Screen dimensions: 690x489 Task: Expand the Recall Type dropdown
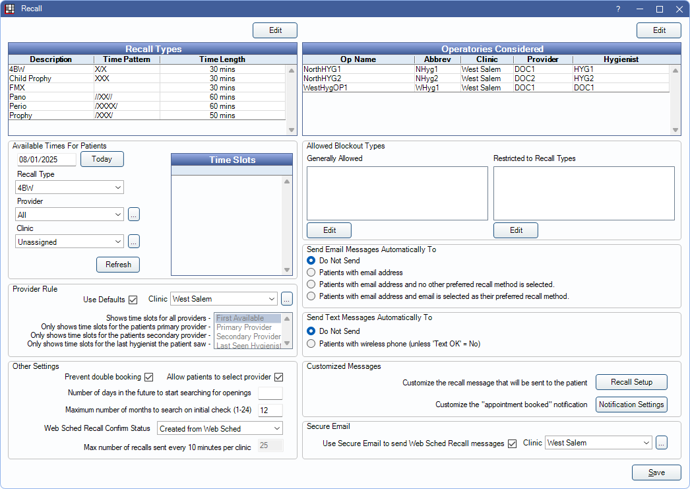click(69, 187)
